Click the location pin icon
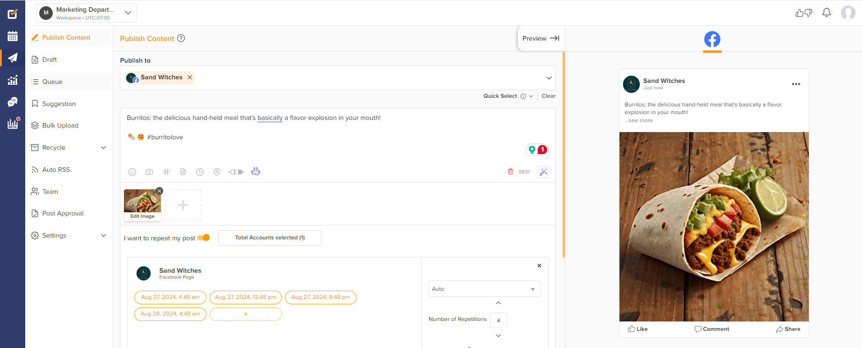 point(217,172)
